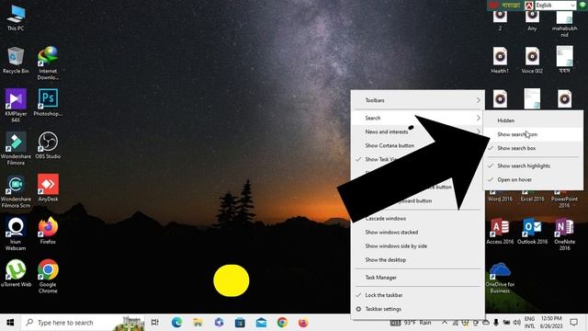Expand the Toolbars submenu
This screenshot has width=588, height=331.
(x=418, y=100)
